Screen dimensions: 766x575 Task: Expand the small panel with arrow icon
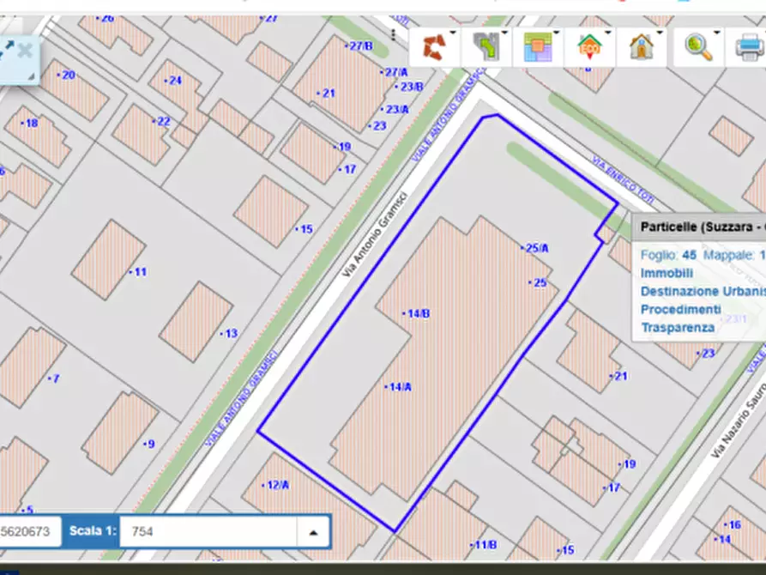click(6, 50)
